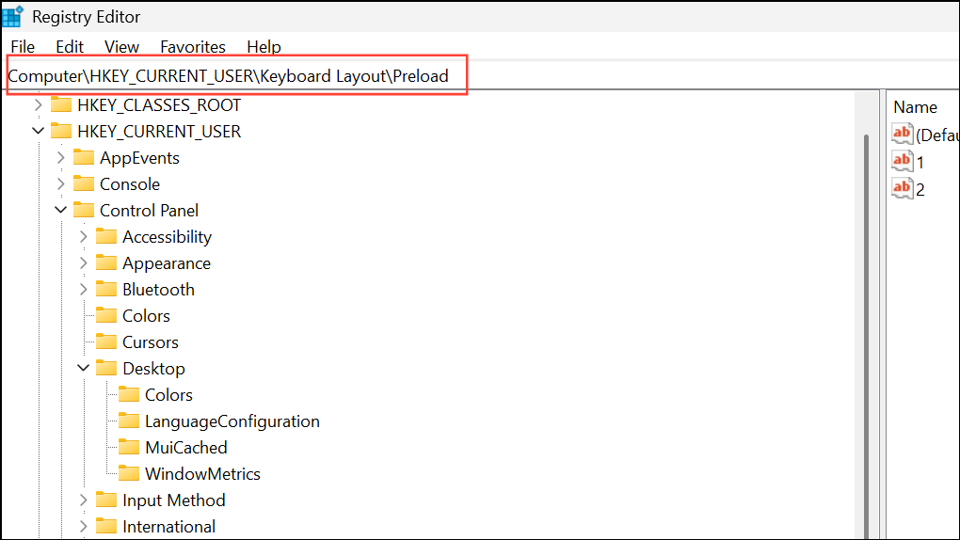Expand the AppEvents chevron

click(x=60, y=157)
